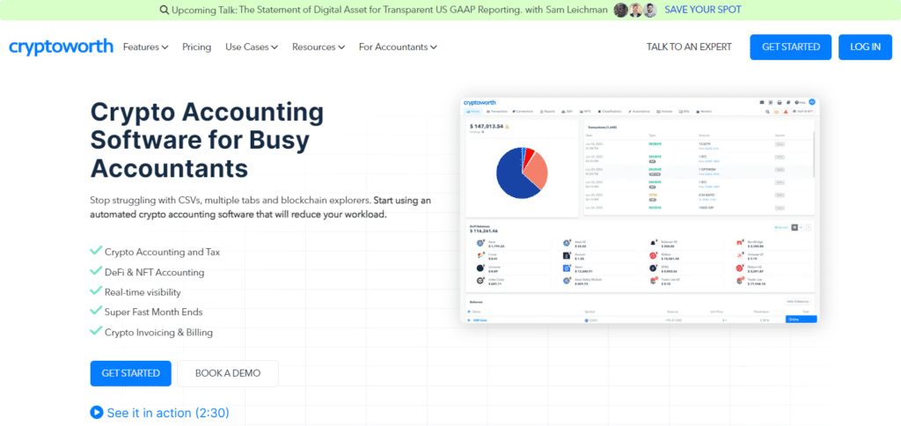Go to the cryptoworth homepage logo
The width and height of the screenshot is (901, 426).
(x=61, y=47)
